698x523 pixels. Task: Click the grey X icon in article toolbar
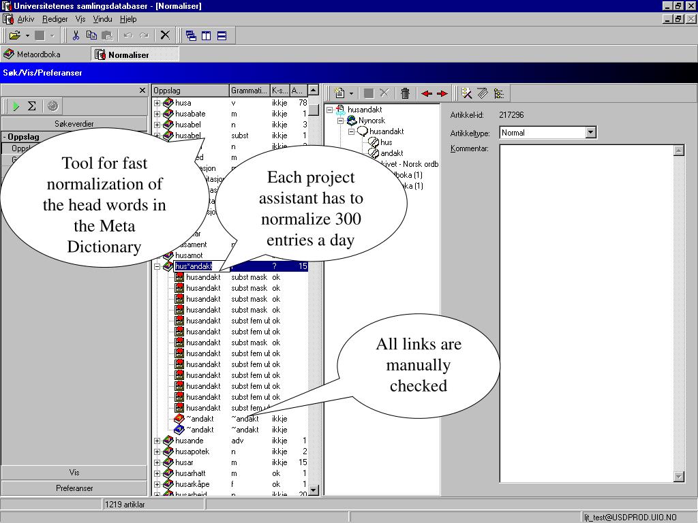(x=384, y=93)
